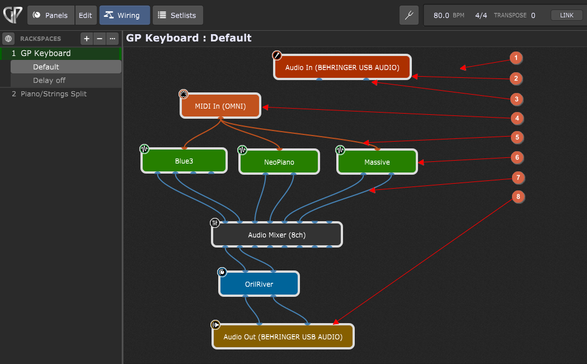Click the globe icon beside RACKSPACES

(8, 39)
